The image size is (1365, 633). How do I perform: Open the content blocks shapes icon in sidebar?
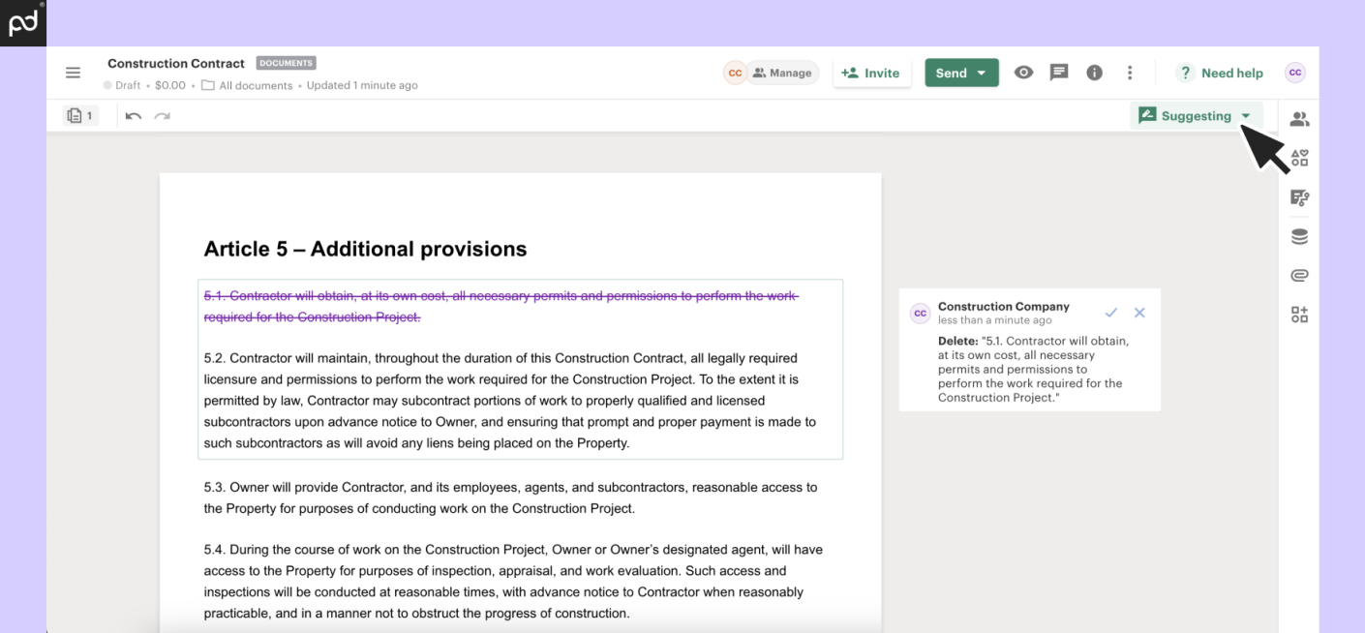(x=1299, y=158)
